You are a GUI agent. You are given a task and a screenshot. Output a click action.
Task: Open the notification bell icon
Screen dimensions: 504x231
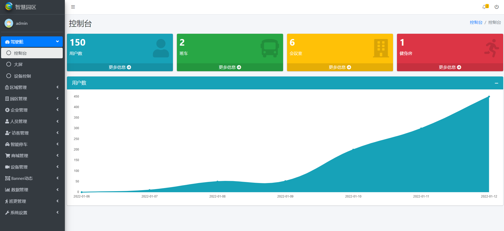[x=484, y=7]
